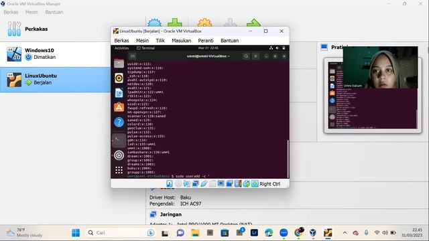
Task: Open Berkas menu in VirtualBox Manager
Action: coord(11,12)
